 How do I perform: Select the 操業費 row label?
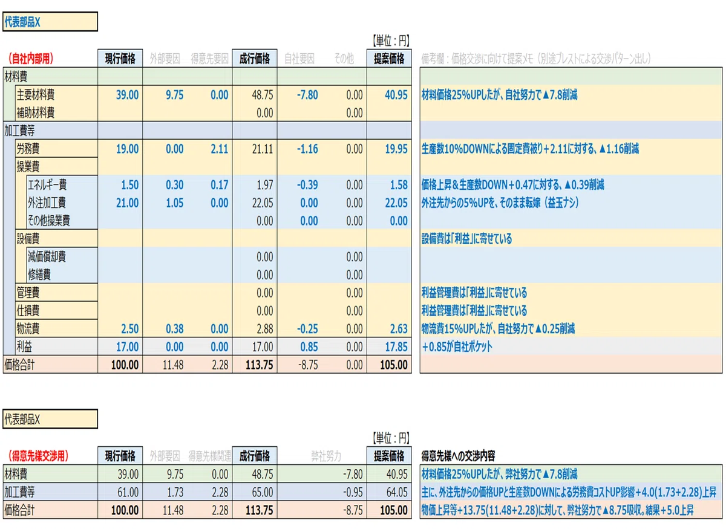(x=56, y=167)
